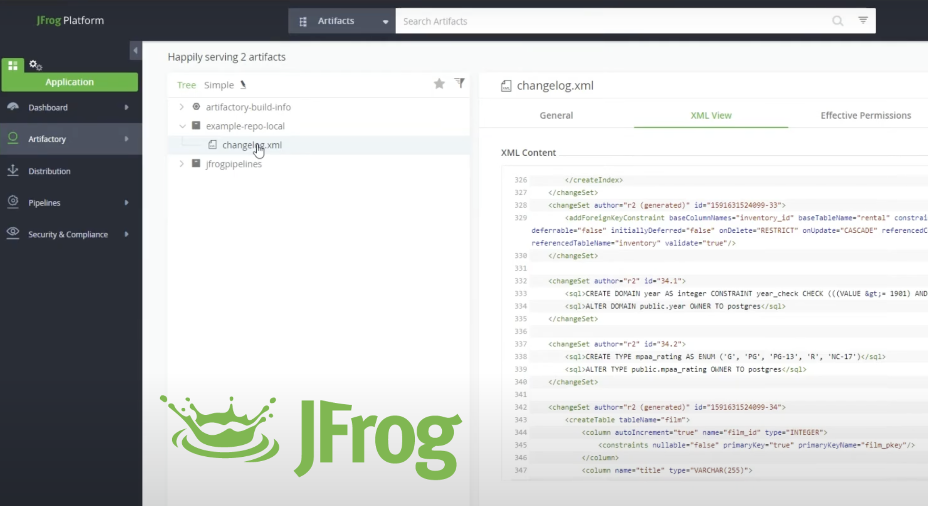
Task: Click the changelog.xml file icon in tree
Action: (x=212, y=145)
